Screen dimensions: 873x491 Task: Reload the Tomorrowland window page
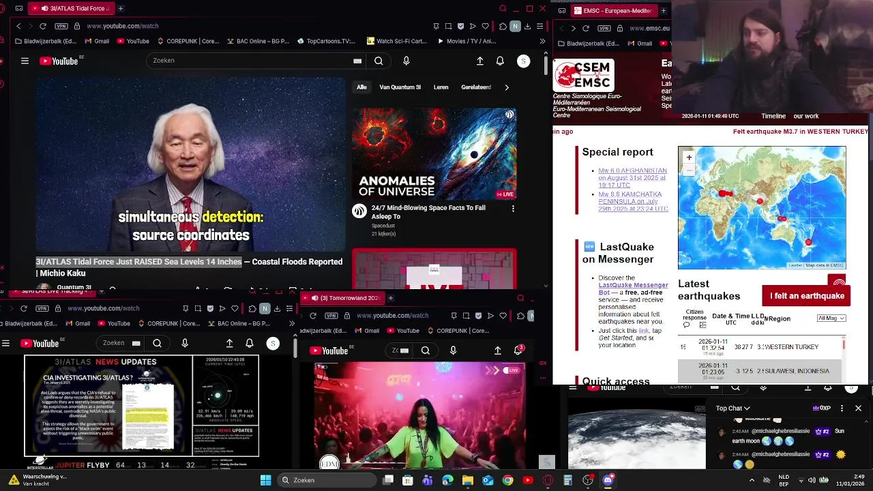pos(312,316)
